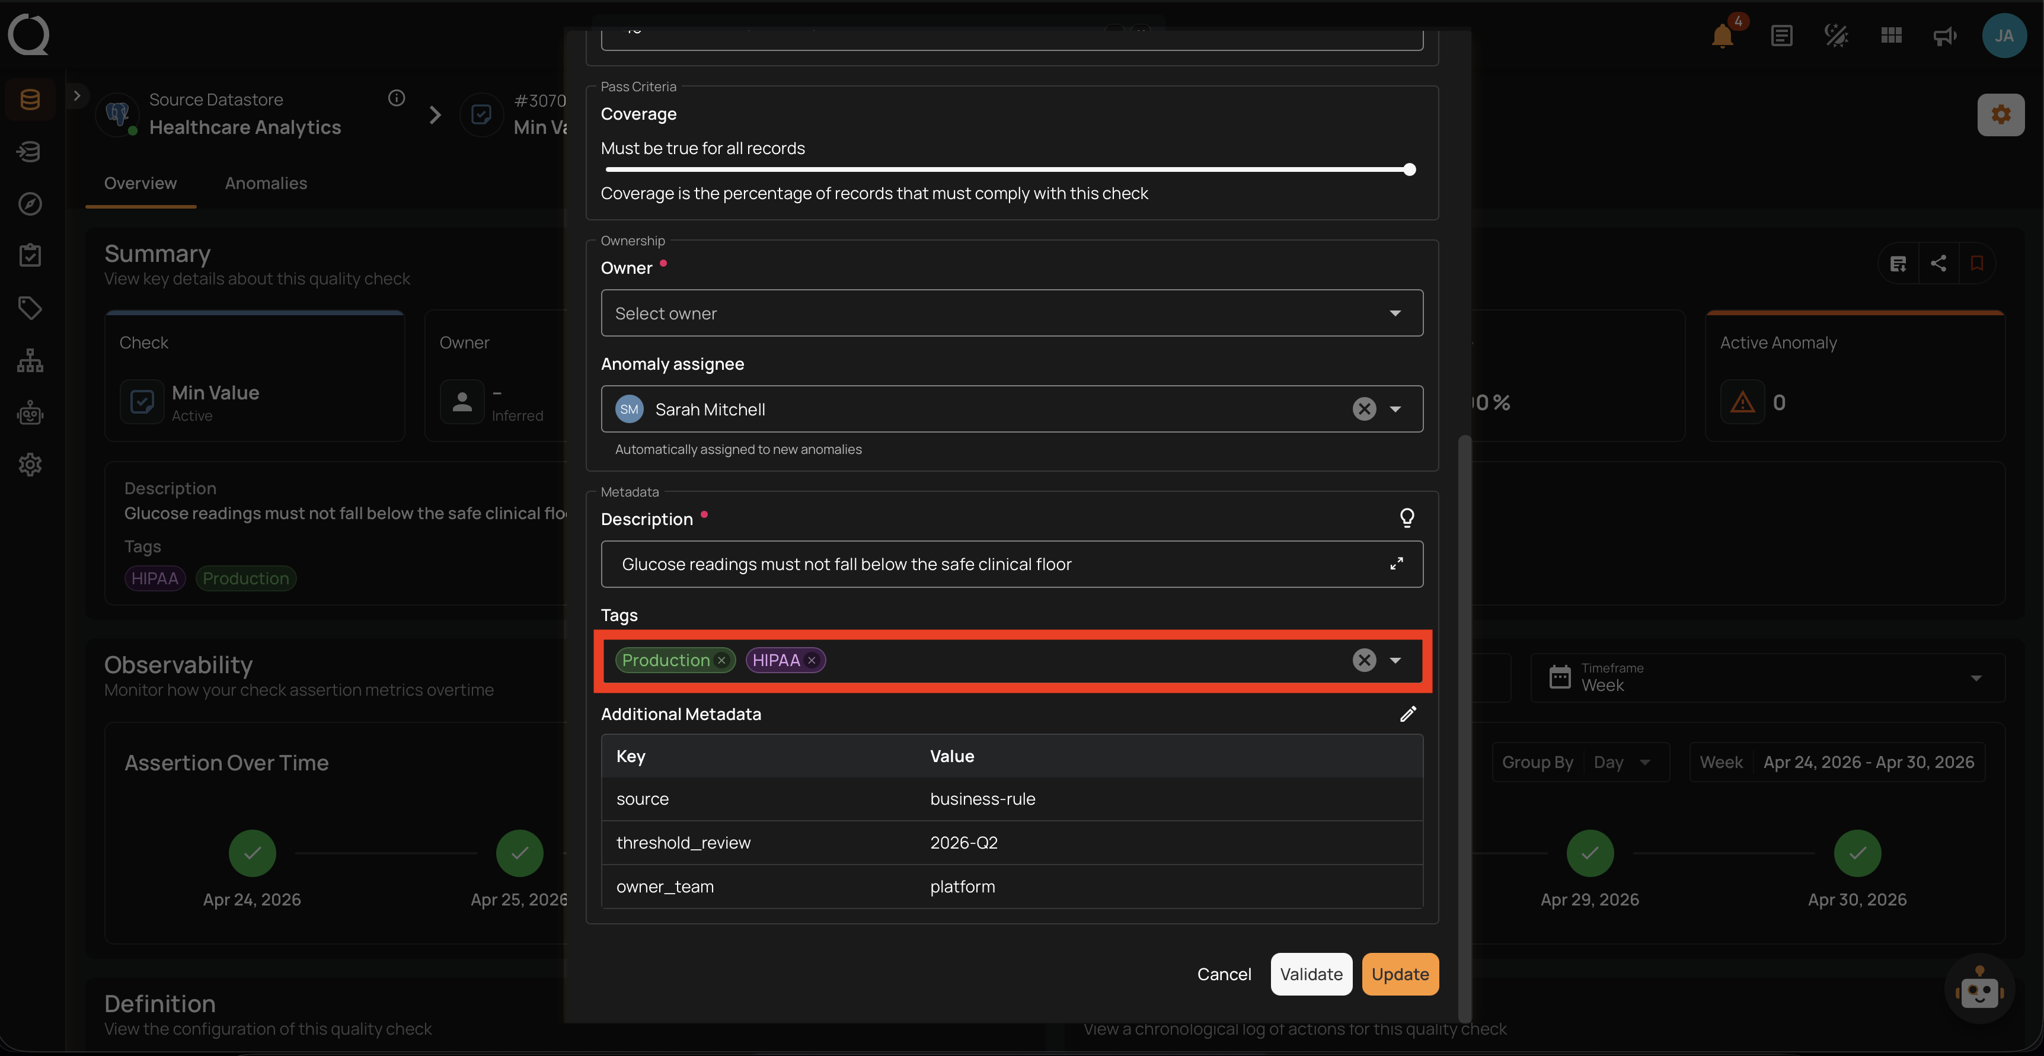Open the apps grid icon
The height and width of the screenshot is (1056, 2044).
click(1891, 36)
